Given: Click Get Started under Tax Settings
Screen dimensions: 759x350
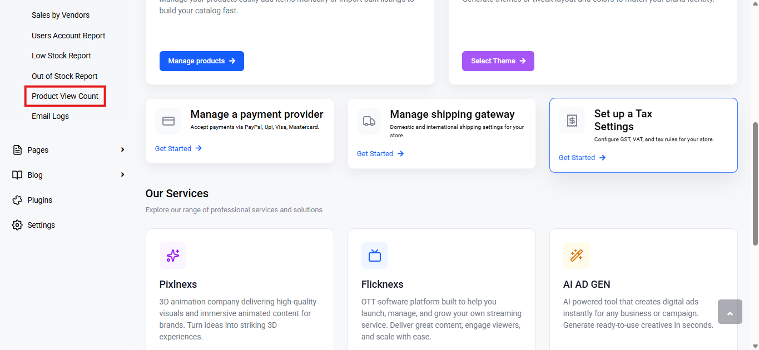Looking at the screenshot, I should pyautogui.click(x=582, y=158).
